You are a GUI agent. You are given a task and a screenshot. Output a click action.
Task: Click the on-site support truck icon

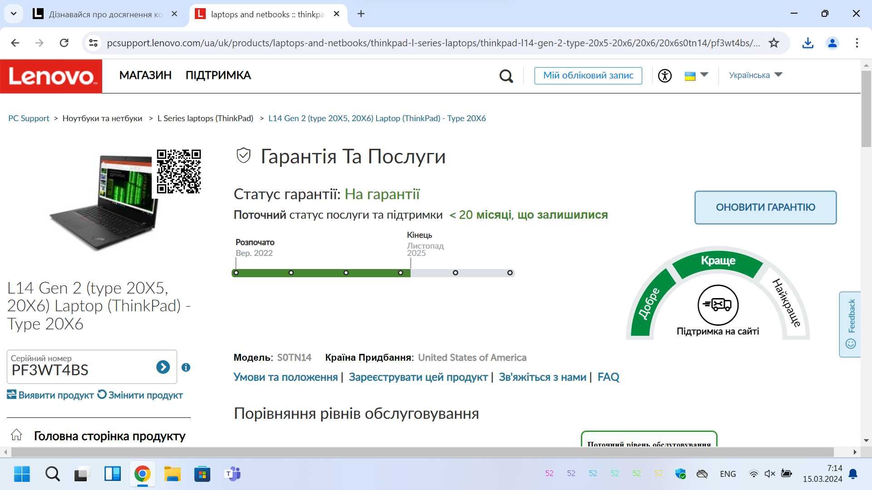tap(718, 305)
